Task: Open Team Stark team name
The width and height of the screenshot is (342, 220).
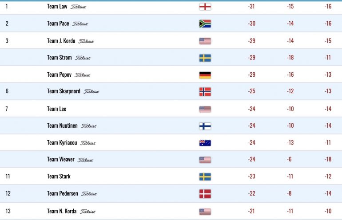Action: point(59,176)
